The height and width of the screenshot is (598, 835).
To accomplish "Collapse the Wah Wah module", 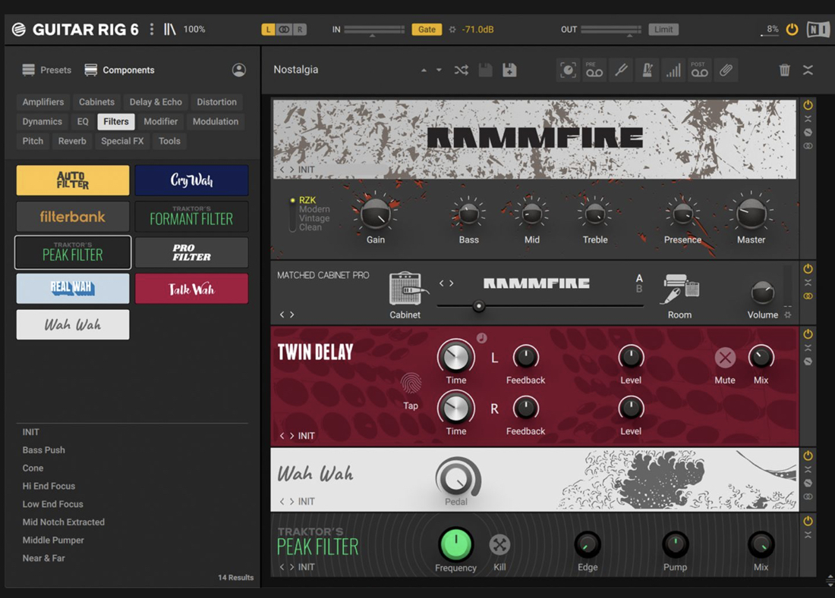I will pyautogui.click(x=808, y=469).
